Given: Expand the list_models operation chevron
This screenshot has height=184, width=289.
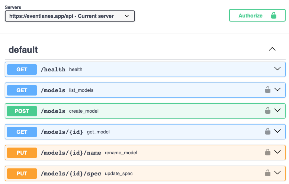Looking at the screenshot, I should 277,90.
